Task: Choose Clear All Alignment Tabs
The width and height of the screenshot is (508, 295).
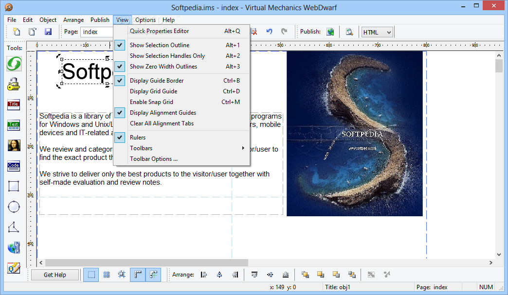Action: pyautogui.click(x=181, y=123)
